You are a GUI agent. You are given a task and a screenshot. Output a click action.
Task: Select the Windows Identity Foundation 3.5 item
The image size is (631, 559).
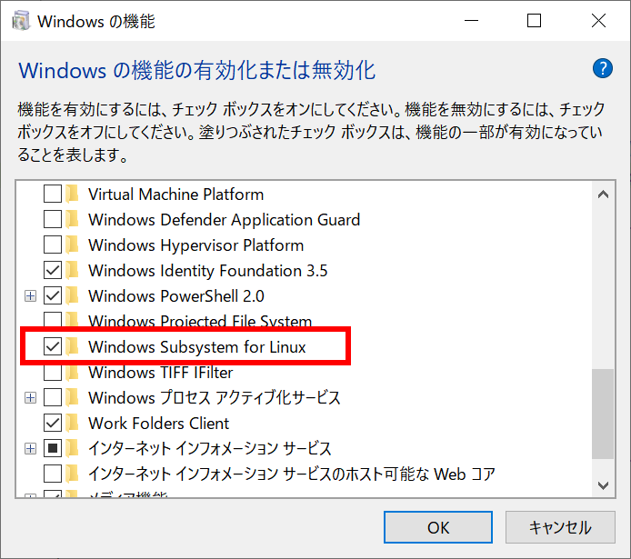tap(207, 270)
